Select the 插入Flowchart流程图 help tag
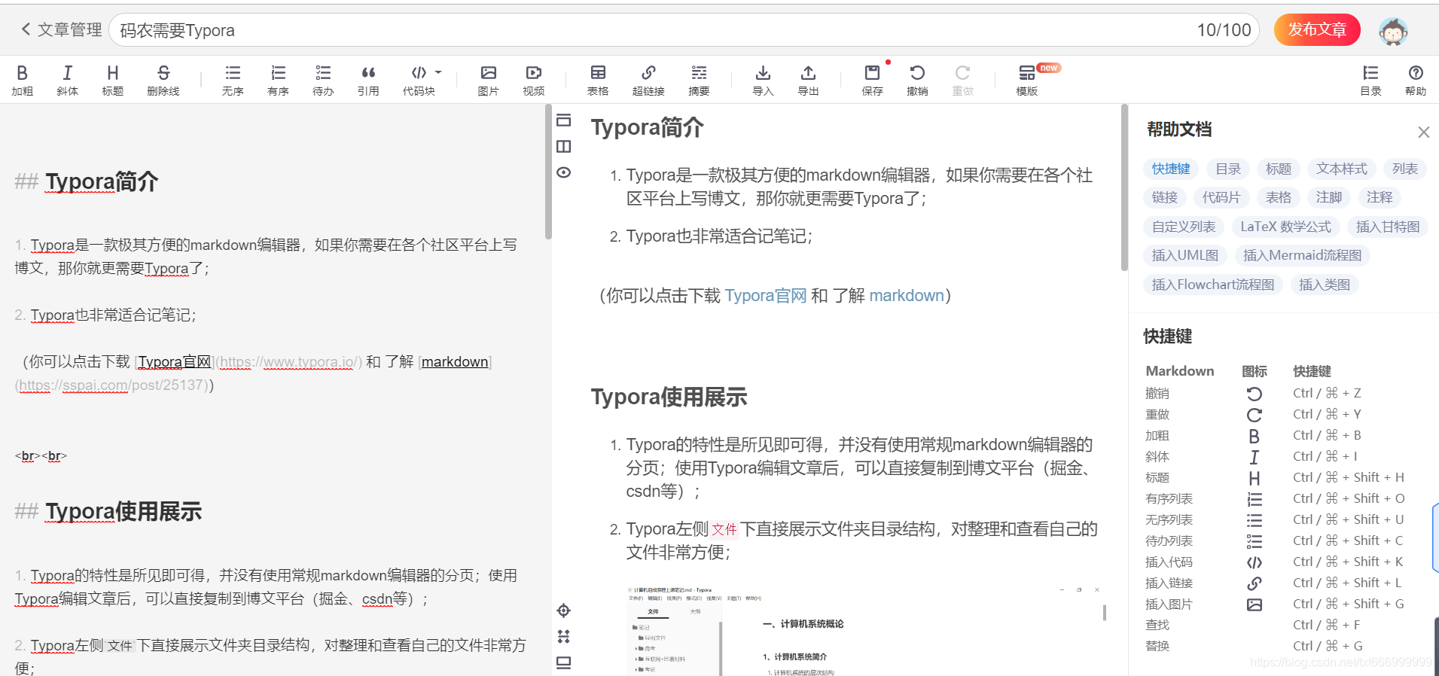 pos(1213,285)
